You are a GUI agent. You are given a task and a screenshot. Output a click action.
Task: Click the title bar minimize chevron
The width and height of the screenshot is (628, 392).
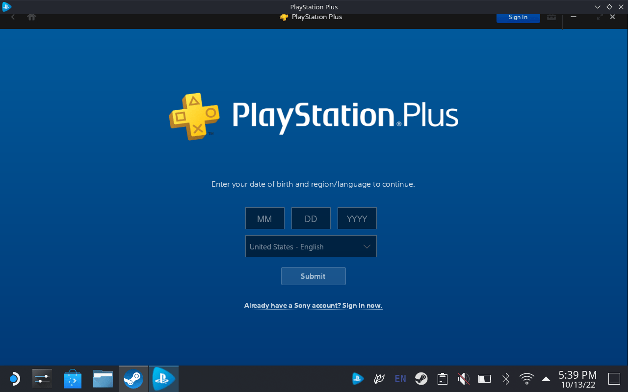point(598,7)
